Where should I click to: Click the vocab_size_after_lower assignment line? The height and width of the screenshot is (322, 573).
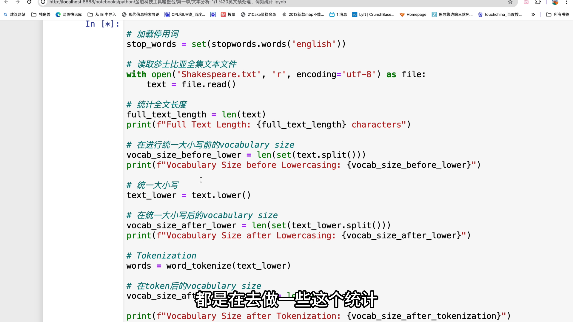click(258, 225)
